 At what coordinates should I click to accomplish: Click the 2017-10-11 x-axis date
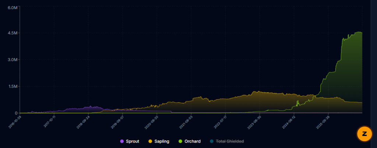pos(50,122)
